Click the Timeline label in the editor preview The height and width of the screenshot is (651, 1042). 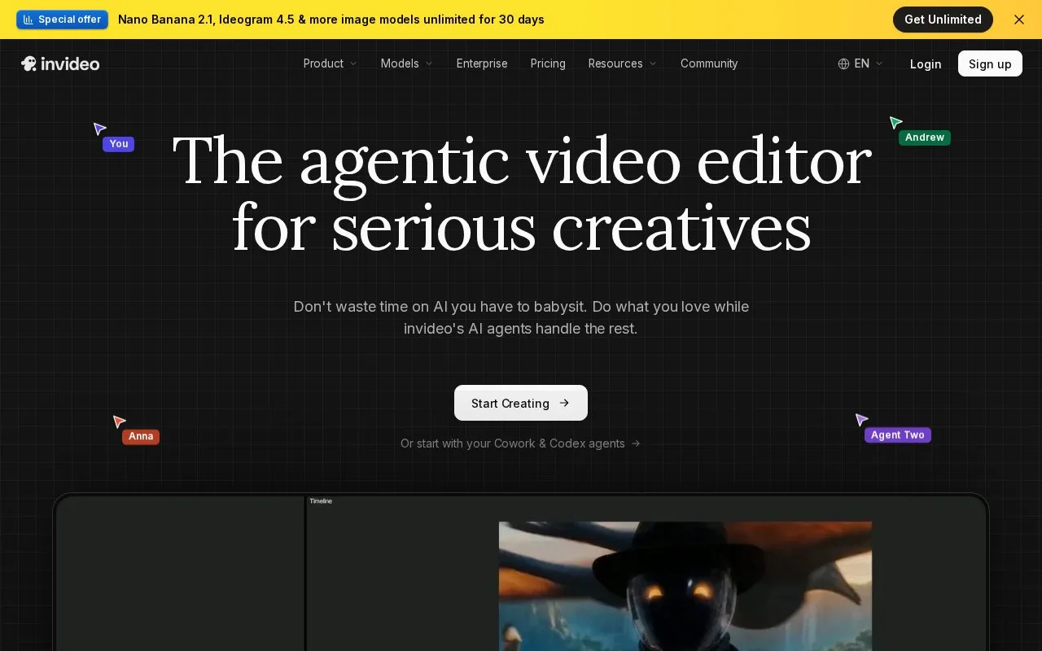[x=321, y=501]
